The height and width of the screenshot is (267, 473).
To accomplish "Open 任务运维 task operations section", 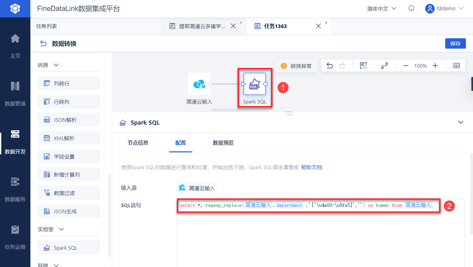I will tap(15, 237).
